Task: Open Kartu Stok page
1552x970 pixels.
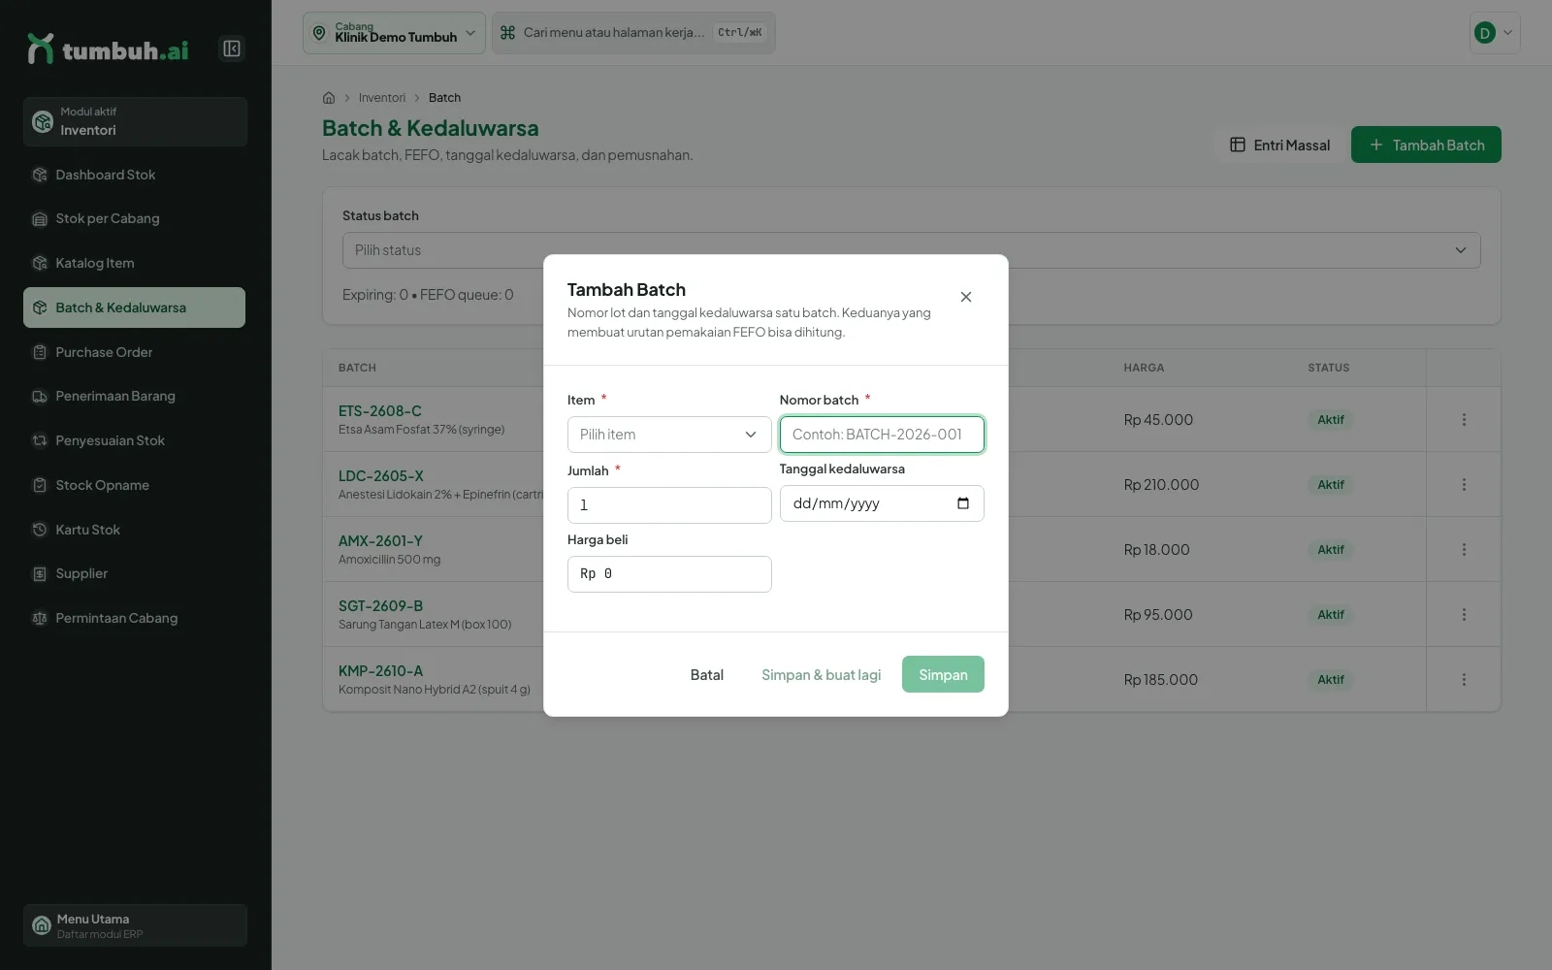Action: (x=135, y=530)
